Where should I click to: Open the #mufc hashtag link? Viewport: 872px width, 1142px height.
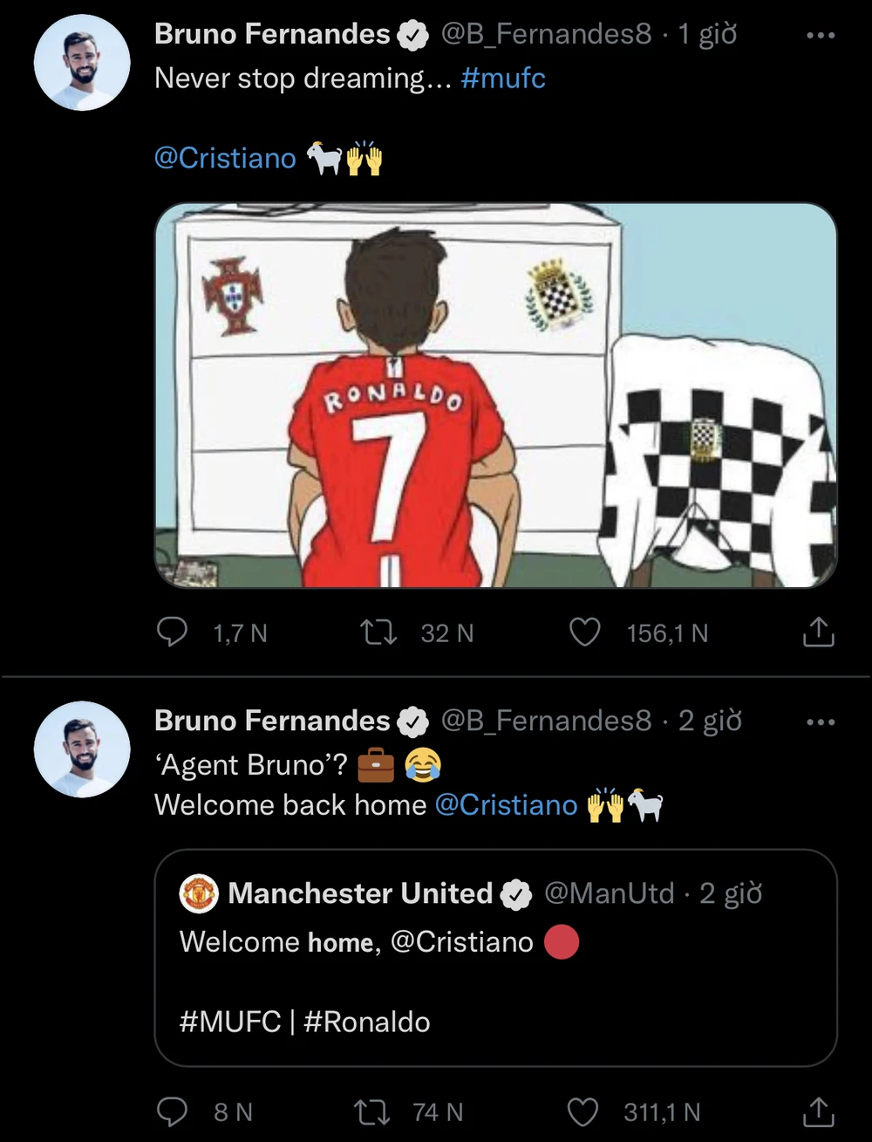[503, 79]
